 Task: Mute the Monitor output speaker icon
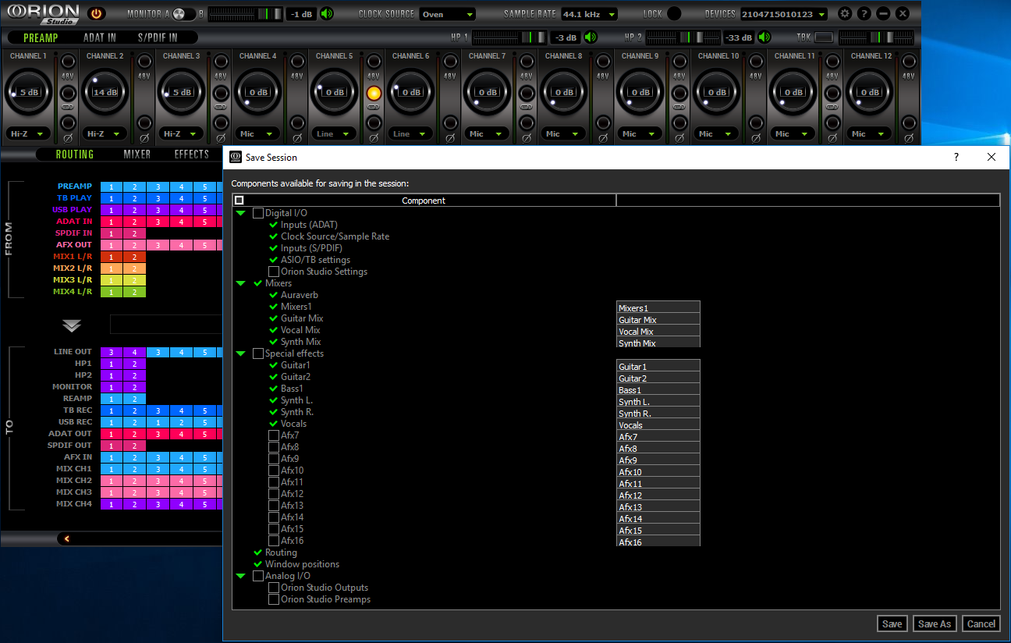coord(326,14)
